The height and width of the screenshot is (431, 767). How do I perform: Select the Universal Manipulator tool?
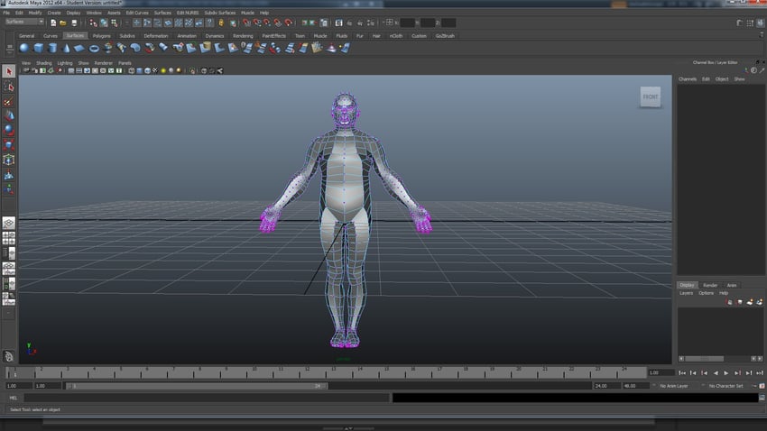pos(8,160)
